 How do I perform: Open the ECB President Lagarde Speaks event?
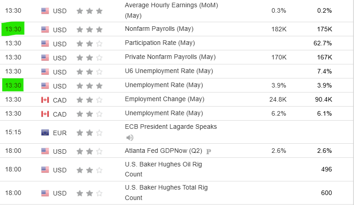tap(171, 127)
